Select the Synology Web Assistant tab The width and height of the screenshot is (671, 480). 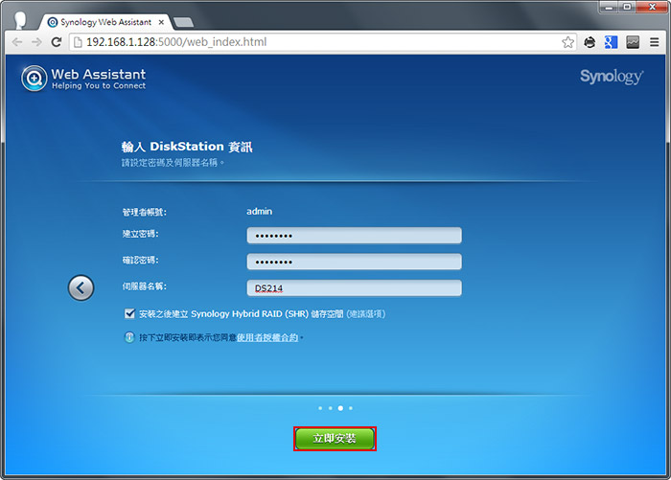coord(106,22)
